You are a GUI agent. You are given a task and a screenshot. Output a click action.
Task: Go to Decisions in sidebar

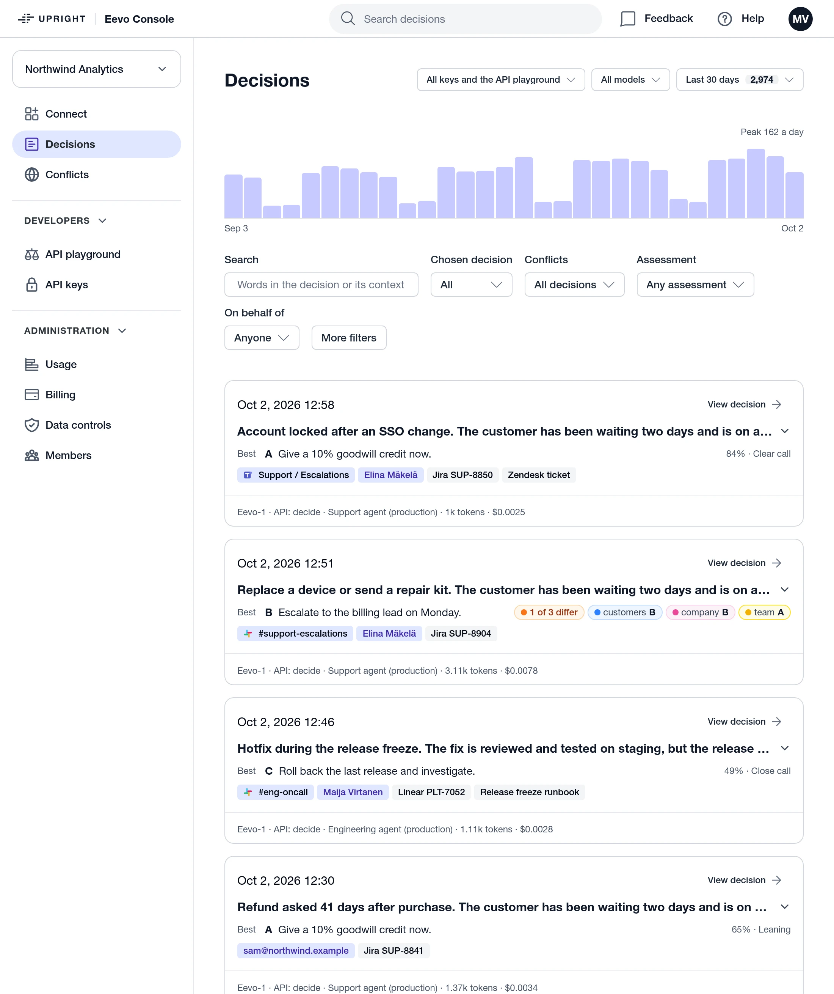tap(97, 144)
